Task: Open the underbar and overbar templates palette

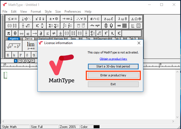Action: 81,26
